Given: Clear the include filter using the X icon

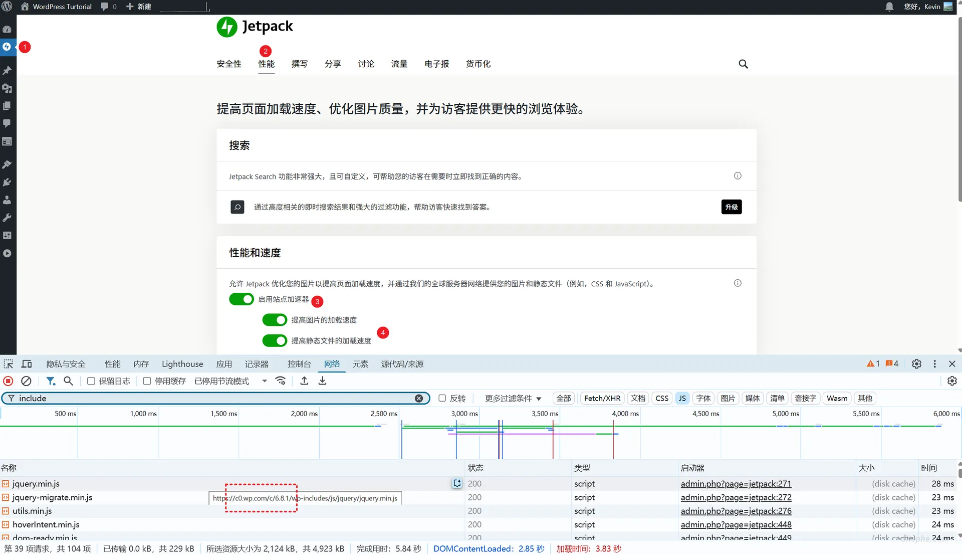Looking at the screenshot, I should pyautogui.click(x=419, y=398).
